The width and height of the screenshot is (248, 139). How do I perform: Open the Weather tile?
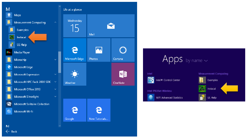[75, 74]
